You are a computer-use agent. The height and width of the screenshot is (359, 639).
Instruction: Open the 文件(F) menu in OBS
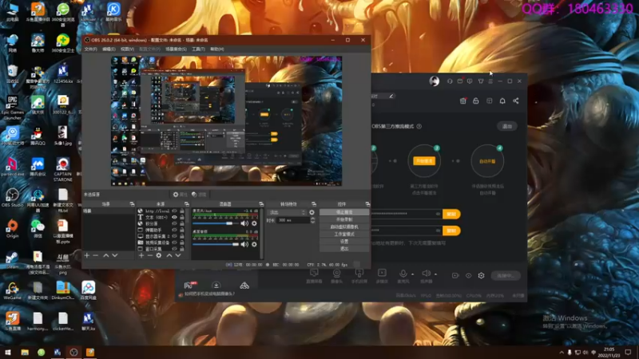(x=90, y=49)
